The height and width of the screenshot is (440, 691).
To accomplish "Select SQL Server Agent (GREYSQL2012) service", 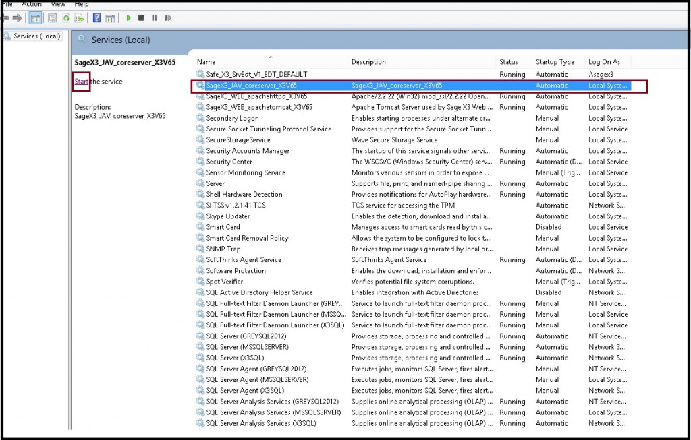I will coord(256,369).
